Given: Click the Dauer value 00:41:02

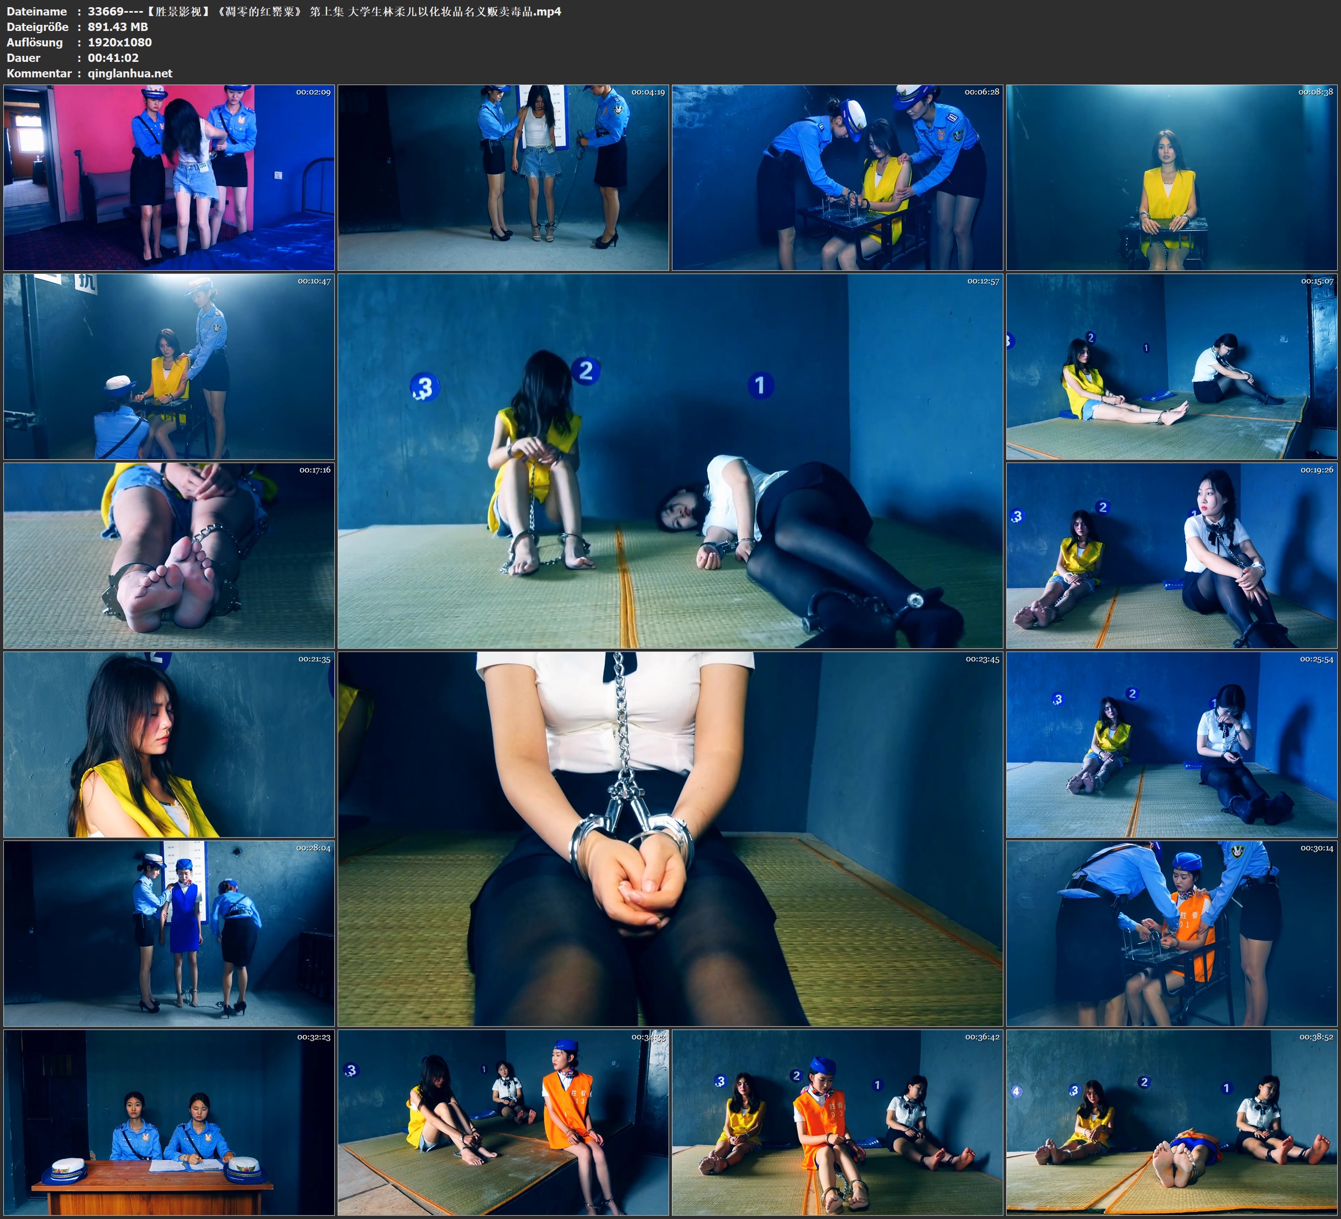Looking at the screenshot, I should (x=113, y=58).
